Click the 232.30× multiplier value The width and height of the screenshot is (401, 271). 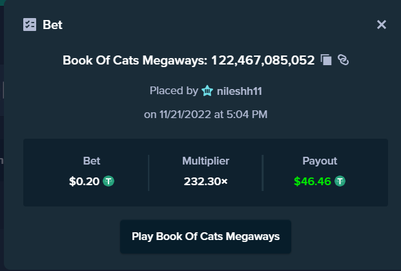pyautogui.click(x=205, y=181)
